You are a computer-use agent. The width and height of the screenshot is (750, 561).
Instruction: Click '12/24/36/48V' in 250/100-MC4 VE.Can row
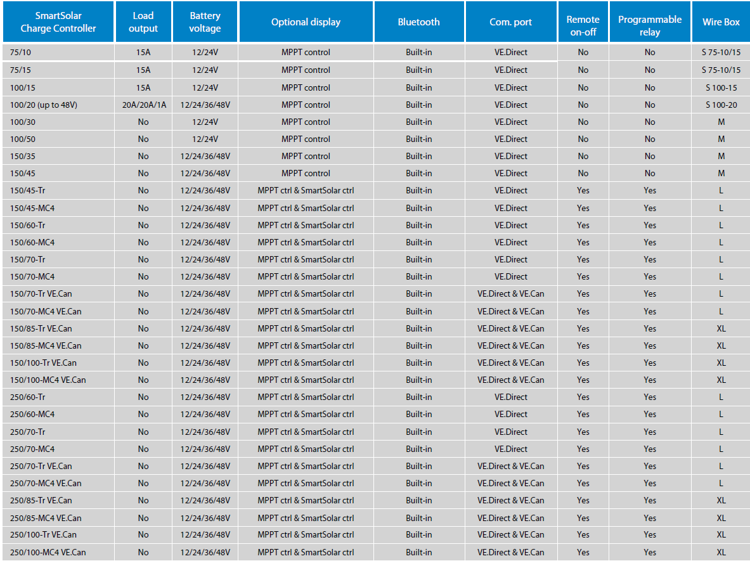coord(205,552)
